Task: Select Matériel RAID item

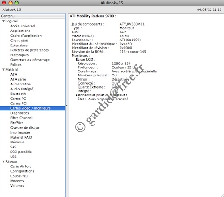Action: (21, 137)
